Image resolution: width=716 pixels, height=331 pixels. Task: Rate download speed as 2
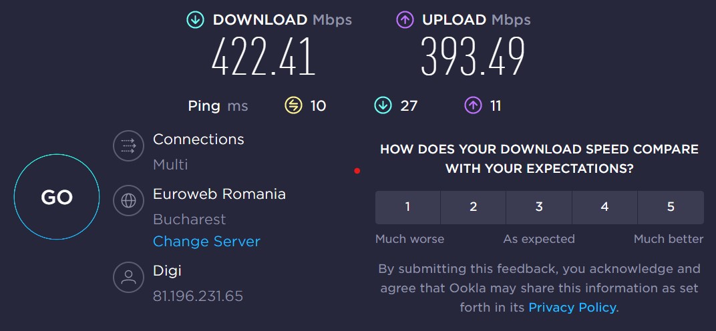tap(473, 207)
